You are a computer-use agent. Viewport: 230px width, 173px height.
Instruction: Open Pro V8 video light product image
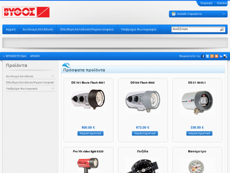point(88,165)
